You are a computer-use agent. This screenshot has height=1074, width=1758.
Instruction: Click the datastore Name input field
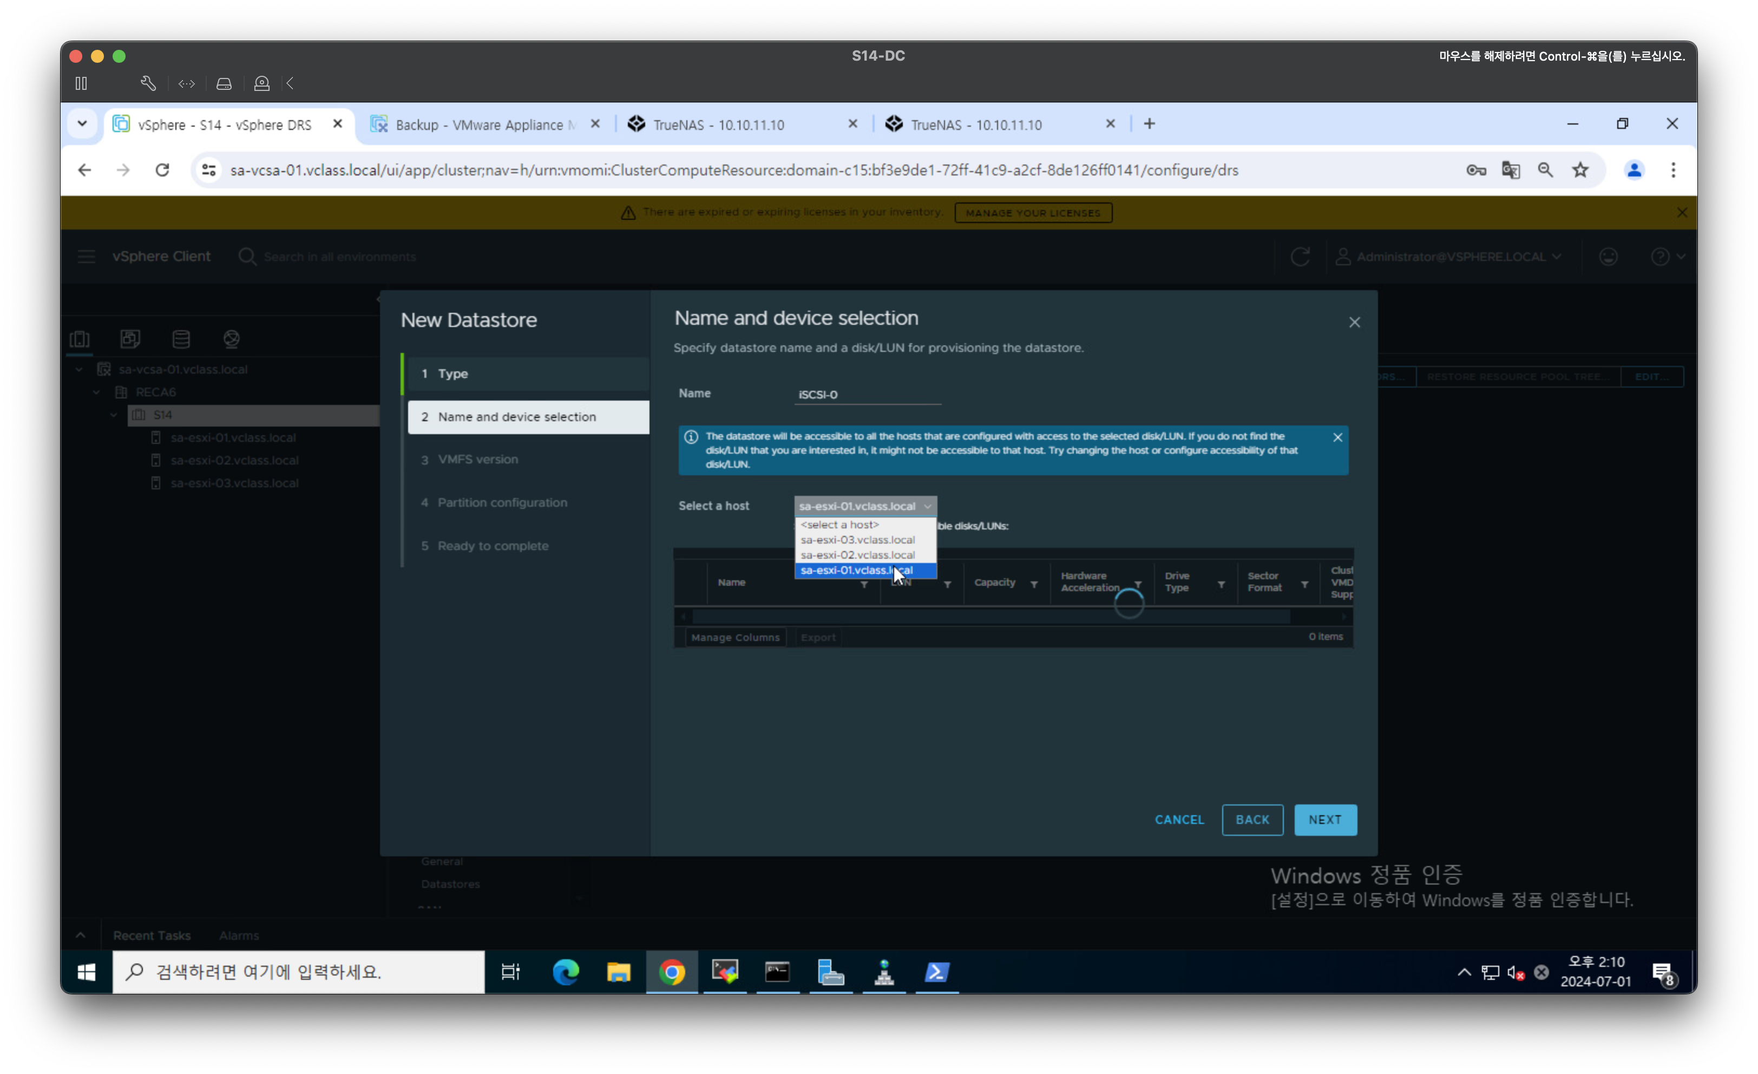(867, 395)
